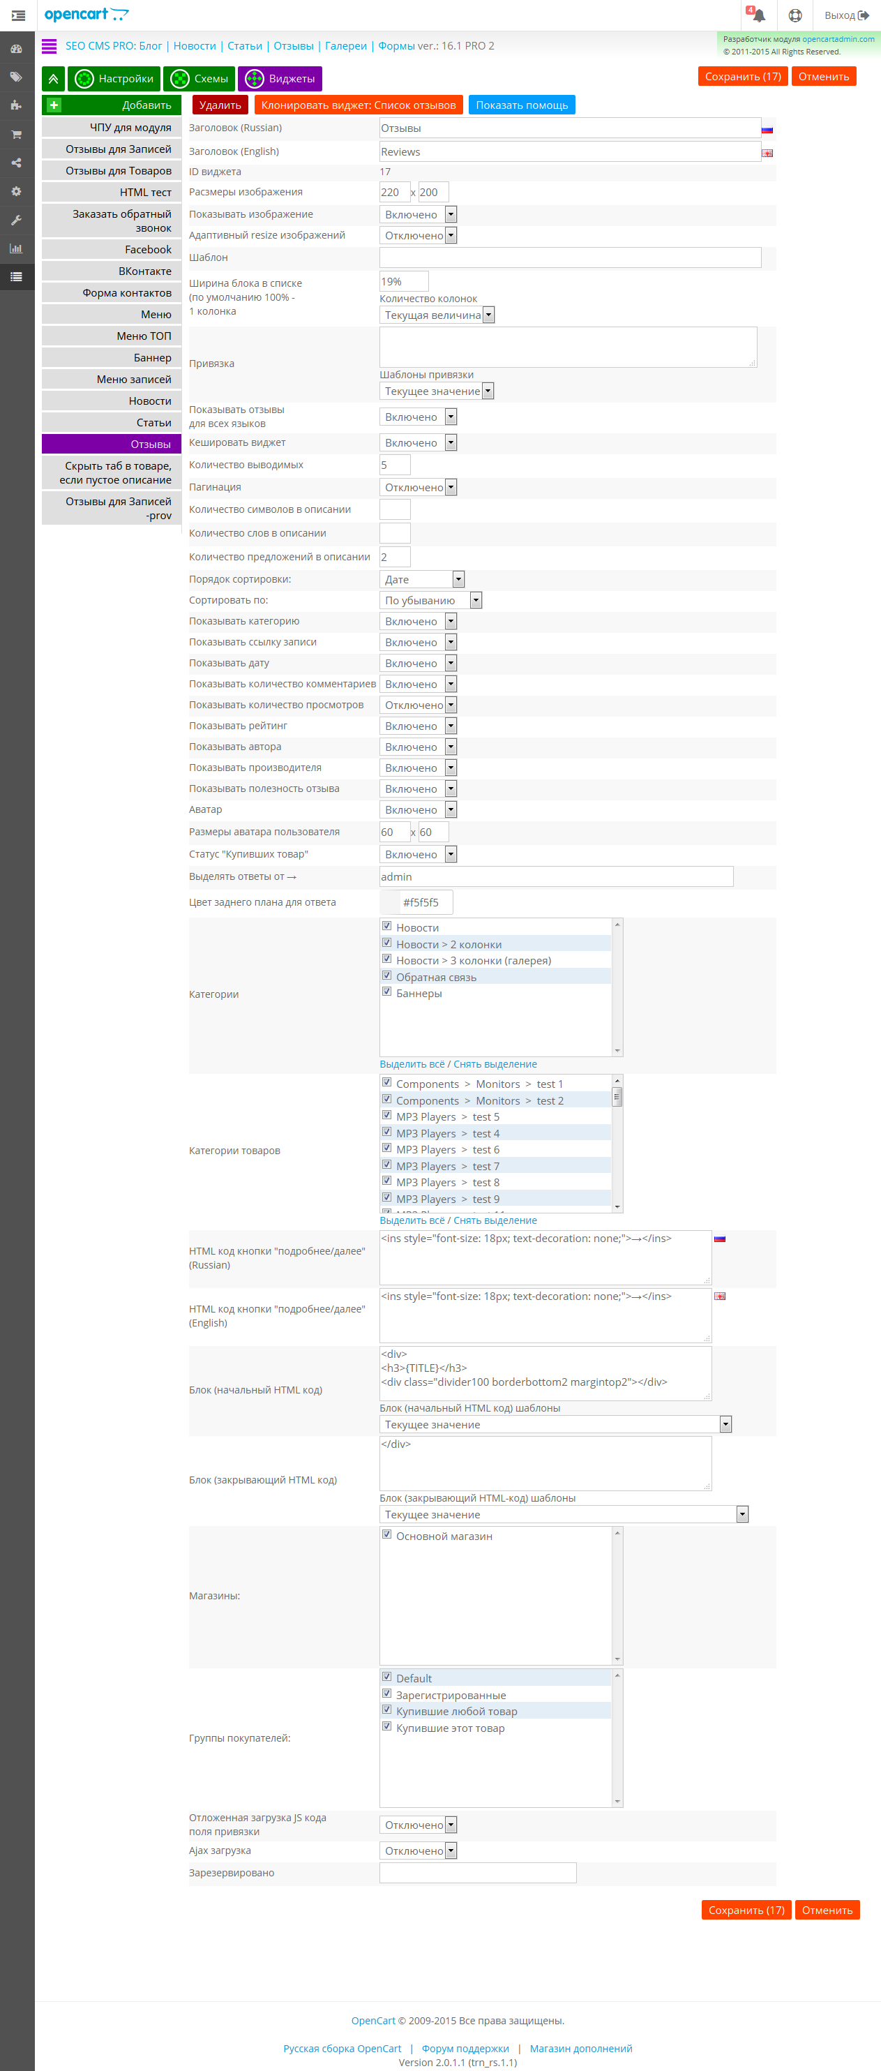
Task: Click Russian flag beside HTML button code
Action: pyautogui.click(x=719, y=1239)
